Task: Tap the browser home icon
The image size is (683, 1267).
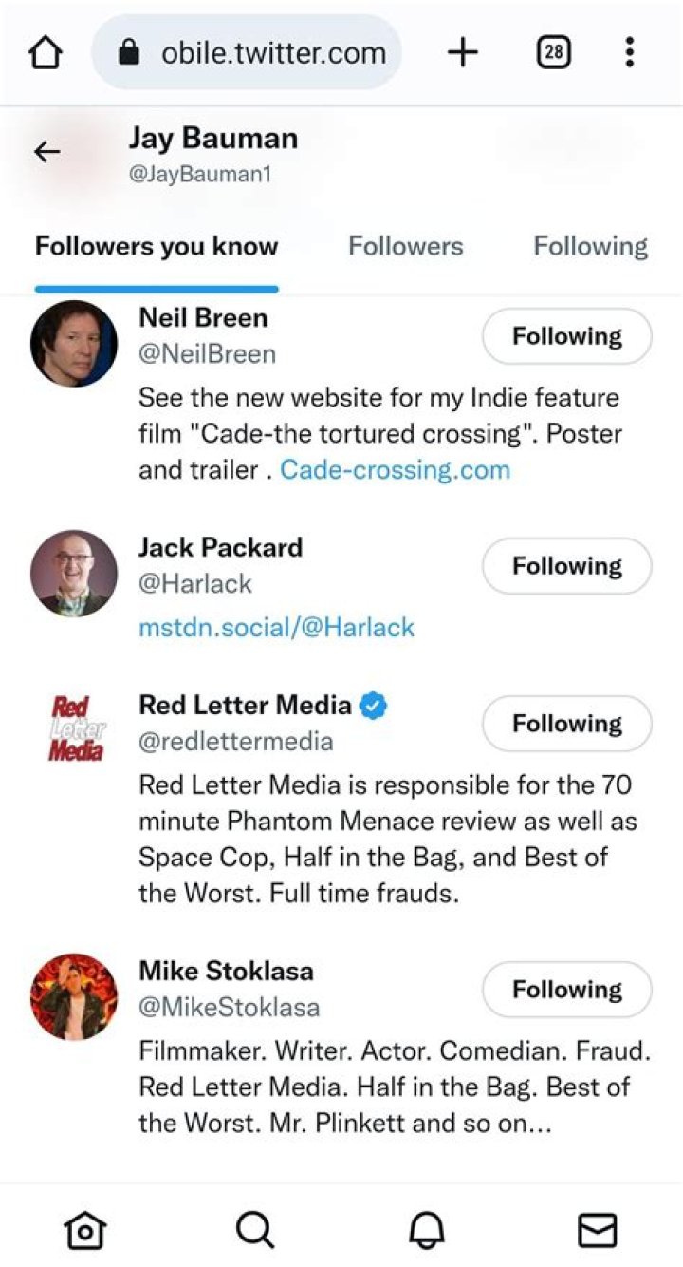Action: point(46,53)
